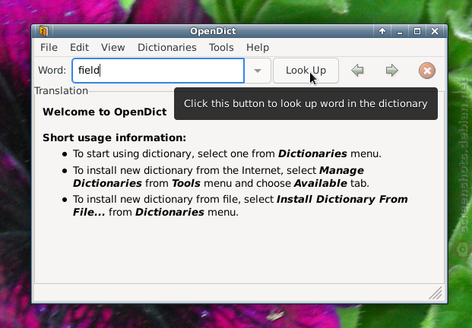Image resolution: width=472 pixels, height=328 pixels.
Task: Click the Look Up button
Action: 306,71
